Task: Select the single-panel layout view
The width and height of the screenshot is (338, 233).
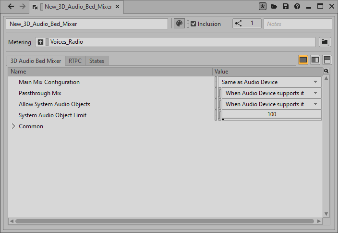Action: (303, 60)
